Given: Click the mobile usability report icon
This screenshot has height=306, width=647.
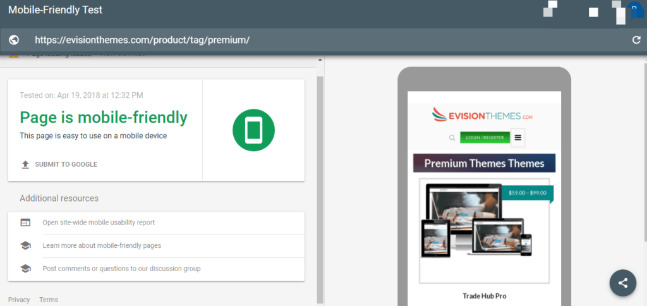Looking at the screenshot, I should (x=25, y=223).
